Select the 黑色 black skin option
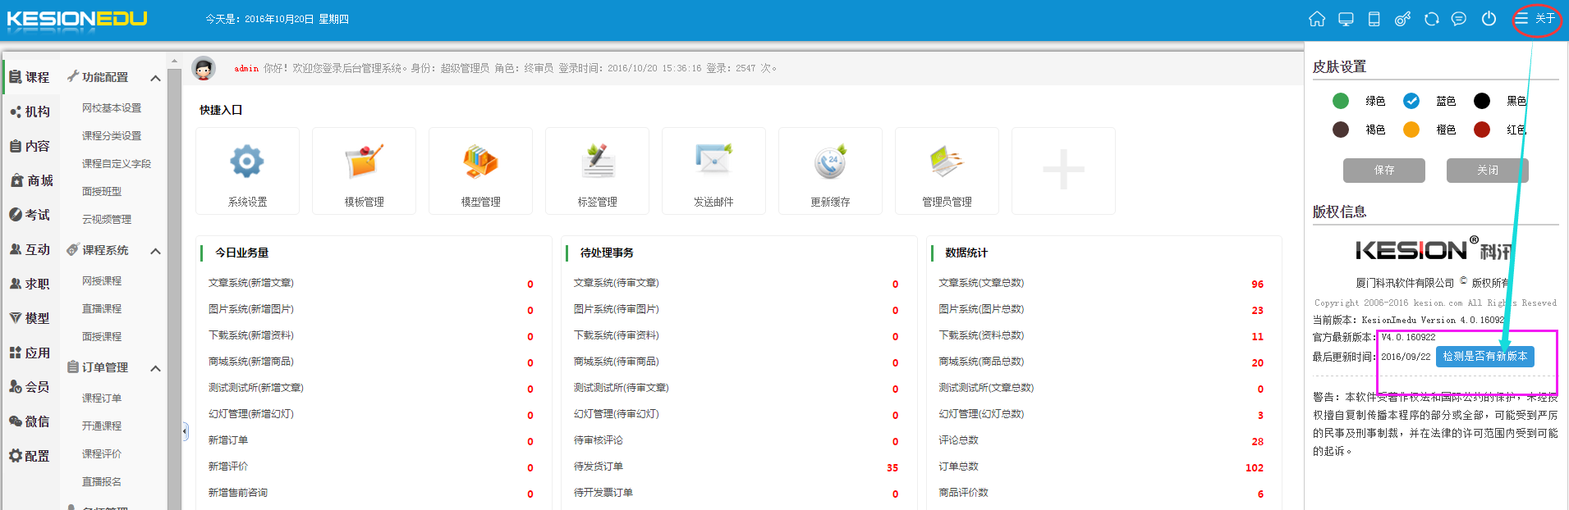 coord(1482,101)
